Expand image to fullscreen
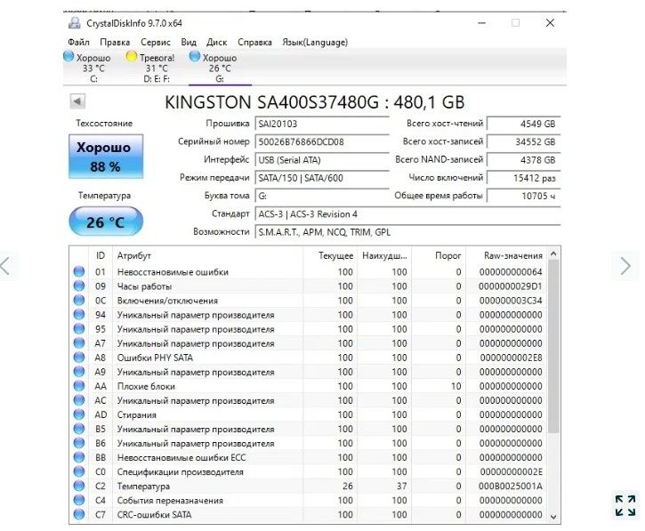 click(x=625, y=505)
